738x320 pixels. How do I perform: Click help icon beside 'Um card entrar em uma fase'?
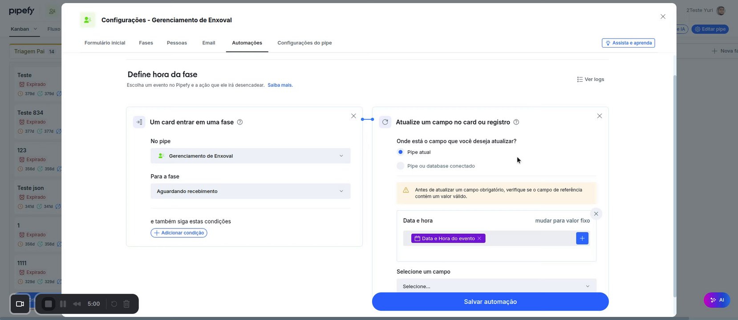(240, 122)
